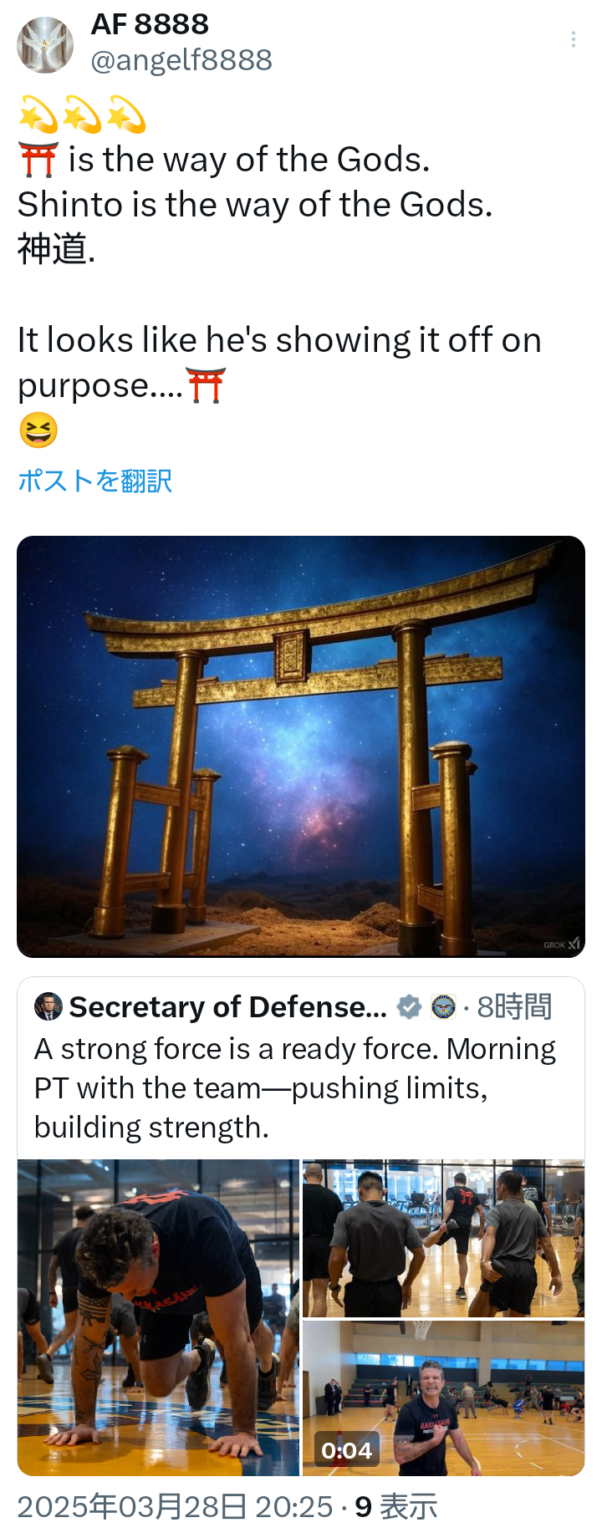Open the @angelf8888 handle
The height and width of the screenshot is (1538, 602).
pyautogui.click(x=181, y=60)
